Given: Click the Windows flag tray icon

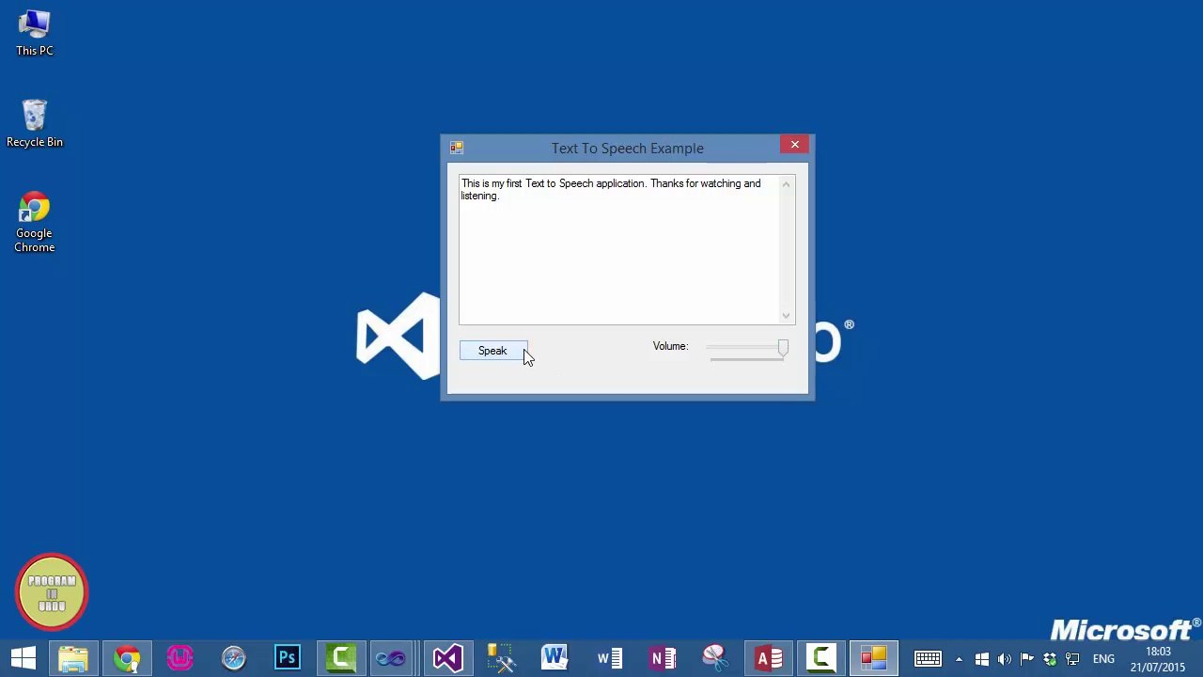Looking at the screenshot, I should click(x=982, y=659).
